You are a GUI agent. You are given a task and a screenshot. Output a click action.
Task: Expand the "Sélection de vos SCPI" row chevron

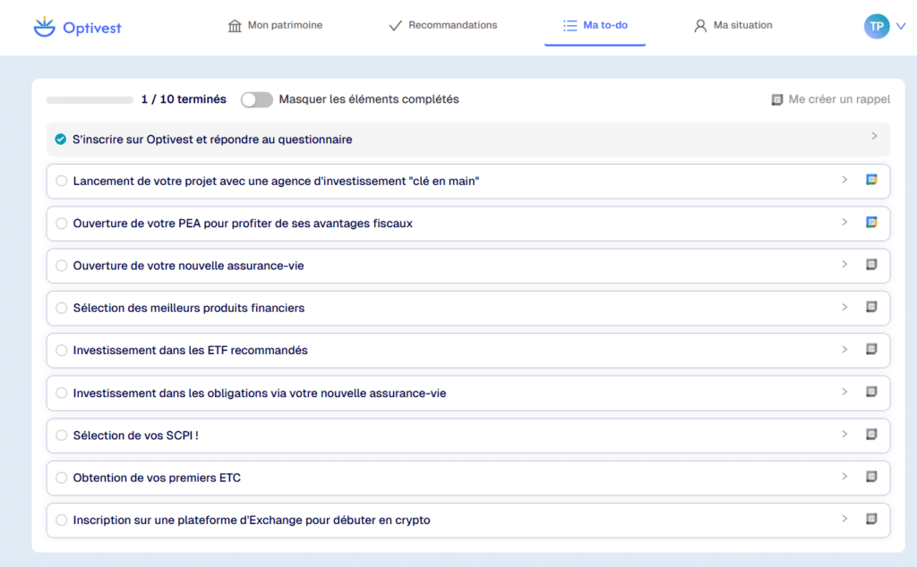[844, 435]
